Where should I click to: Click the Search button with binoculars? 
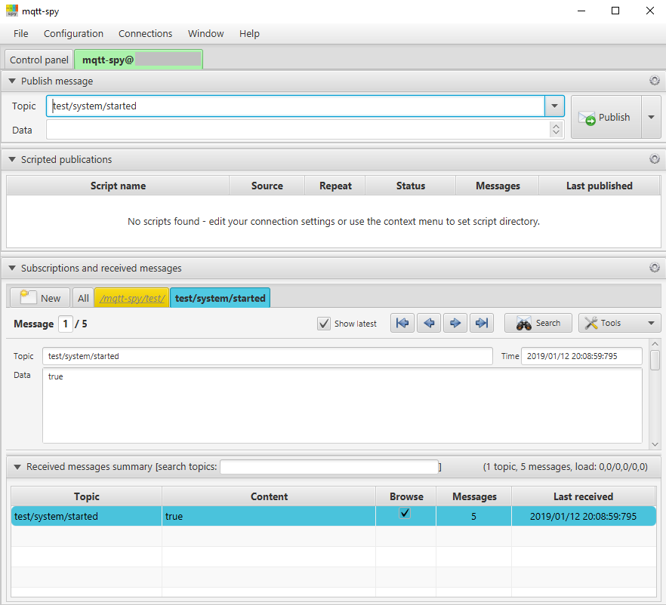[538, 324]
